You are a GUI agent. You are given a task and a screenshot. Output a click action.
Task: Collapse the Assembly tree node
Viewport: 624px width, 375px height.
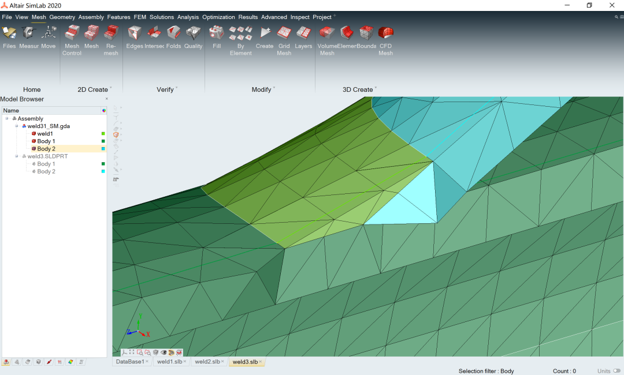pyautogui.click(x=7, y=118)
